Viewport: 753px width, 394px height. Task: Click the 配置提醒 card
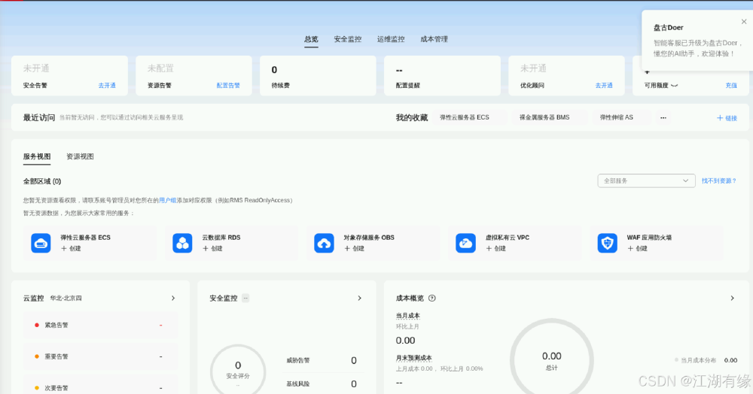click(x=442, y=76)
